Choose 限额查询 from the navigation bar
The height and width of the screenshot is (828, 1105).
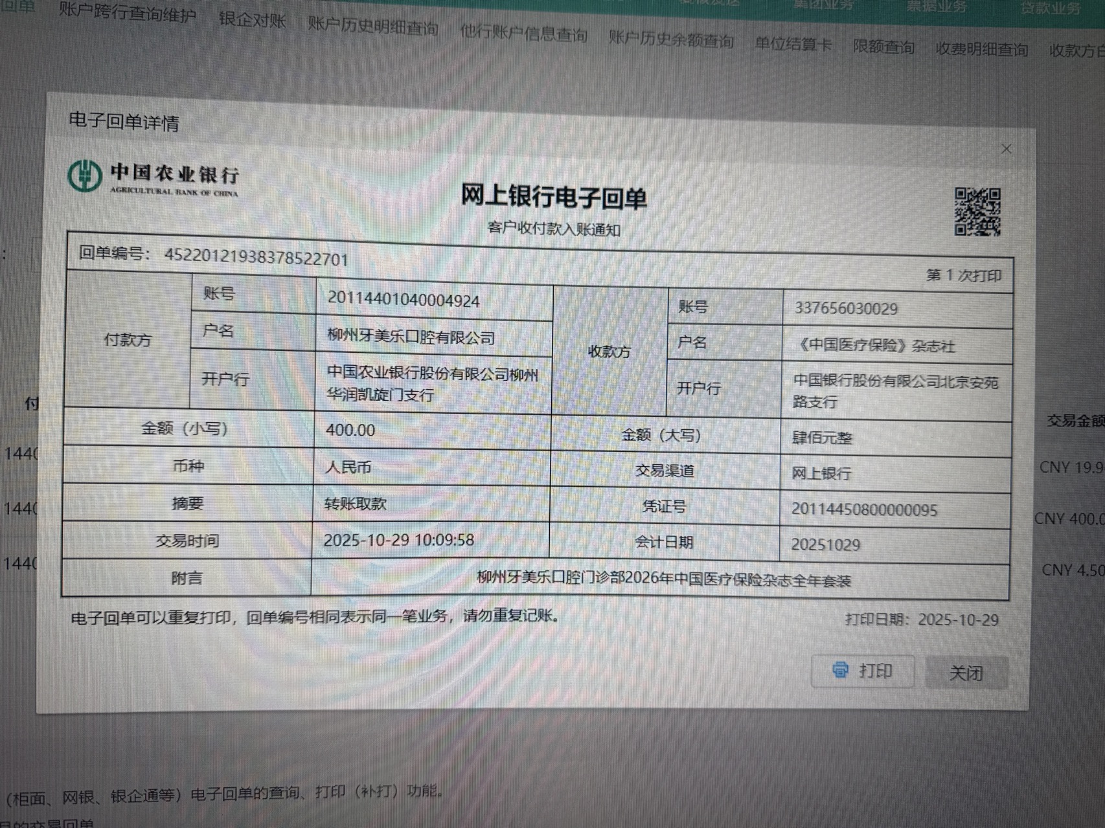883,47
